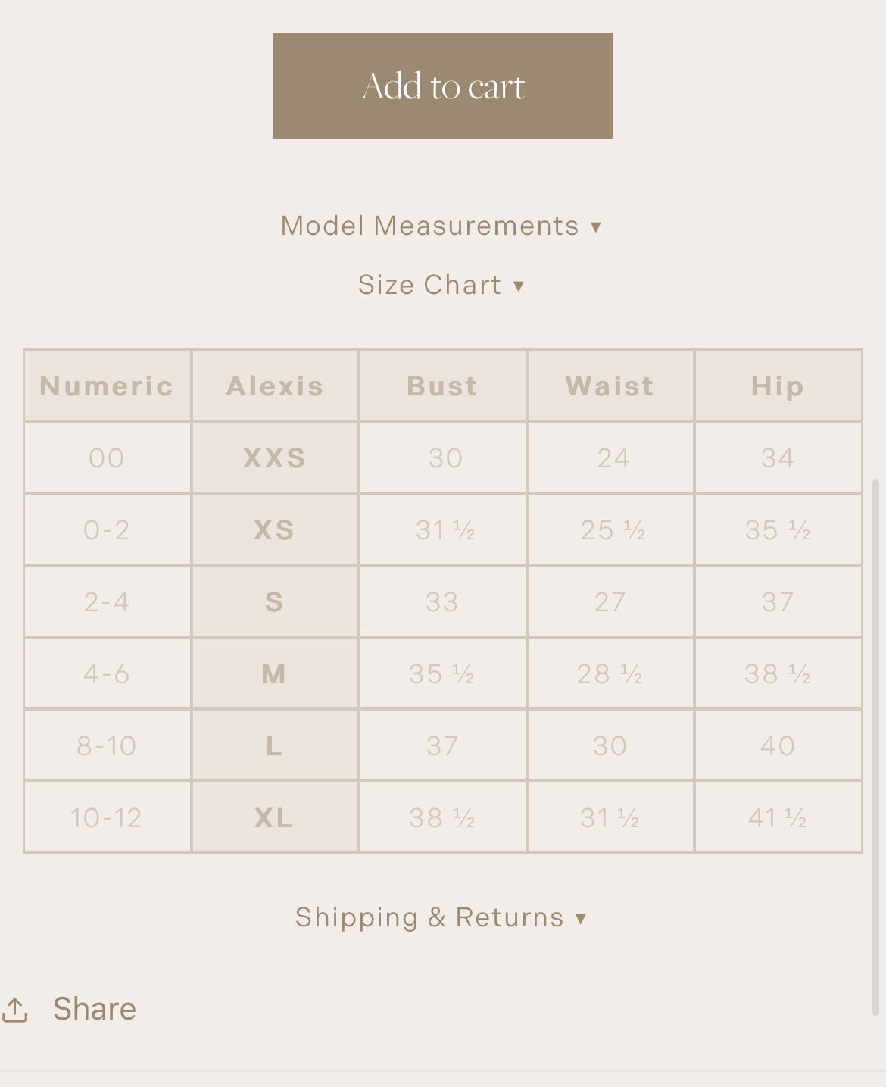Viewport: 886px width, 1087px height.
Task: Click the S size cell
Action: (x=275, y=602)
